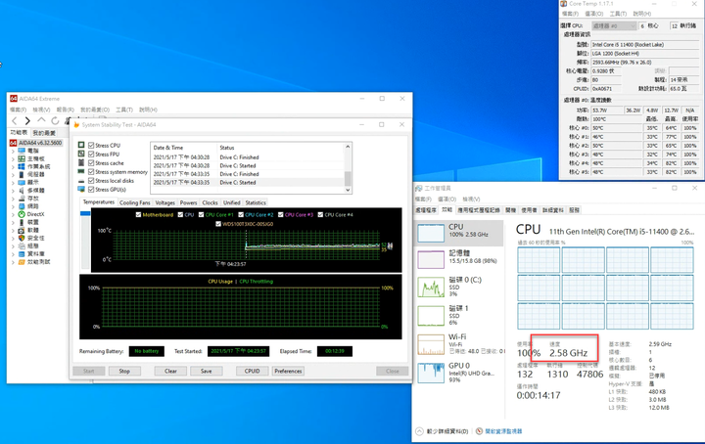Click the Stop button in Stability Test
Viewport: 705px width, 444px height.
tap(124, 371)
